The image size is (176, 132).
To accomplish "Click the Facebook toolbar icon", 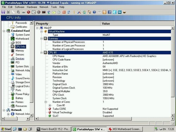I will [x=109, y=12].
